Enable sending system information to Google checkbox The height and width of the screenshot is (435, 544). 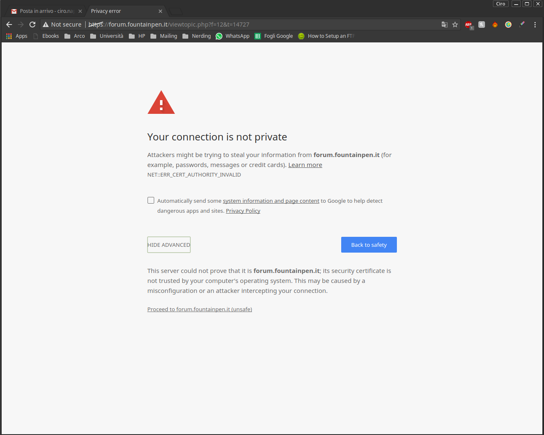pyautogui.click(x=151, y=200)
